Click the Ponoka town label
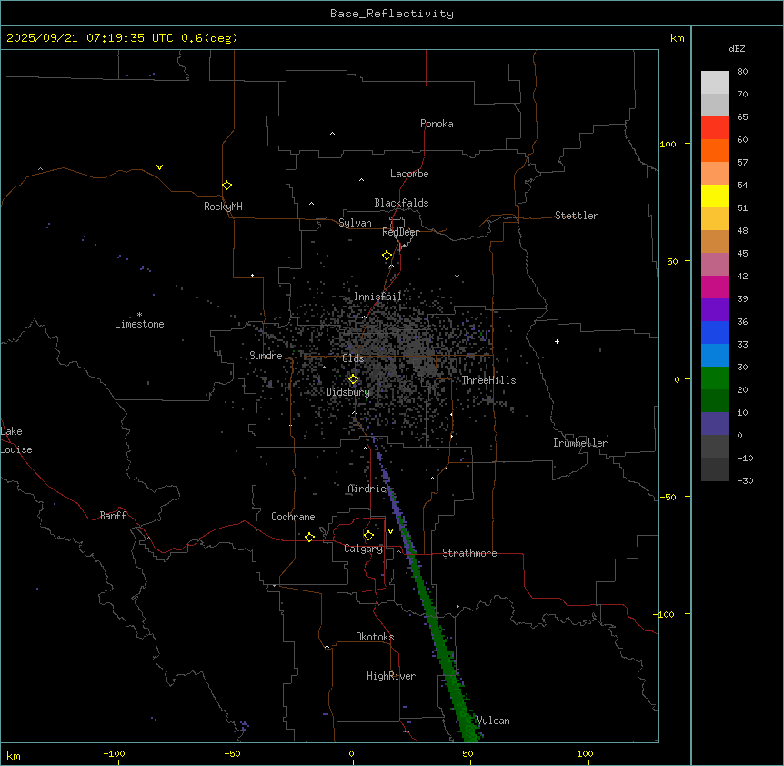Image resolution: width=784 pixels, height=766 pixels. click(x=437, y=124)
